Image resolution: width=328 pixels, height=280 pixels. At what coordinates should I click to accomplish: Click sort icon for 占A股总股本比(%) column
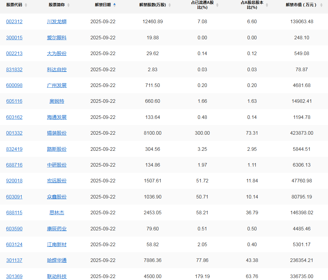pyautogui.click(x=267, y=5)
